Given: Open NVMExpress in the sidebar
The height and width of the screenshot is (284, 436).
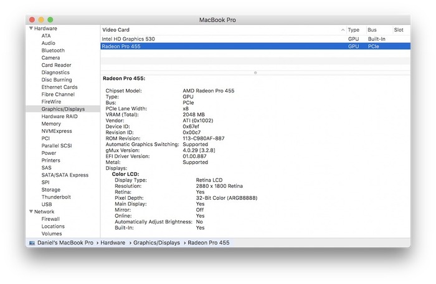Looking at the screenshot, I should tap(57, 131).
